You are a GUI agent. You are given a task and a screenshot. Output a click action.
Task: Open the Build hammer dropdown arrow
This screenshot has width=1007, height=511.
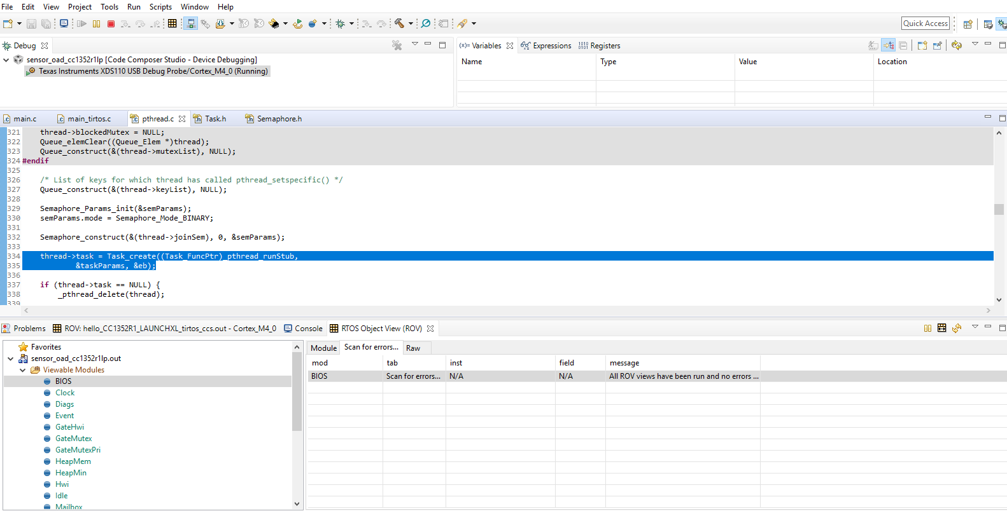[x=411, y=24]
